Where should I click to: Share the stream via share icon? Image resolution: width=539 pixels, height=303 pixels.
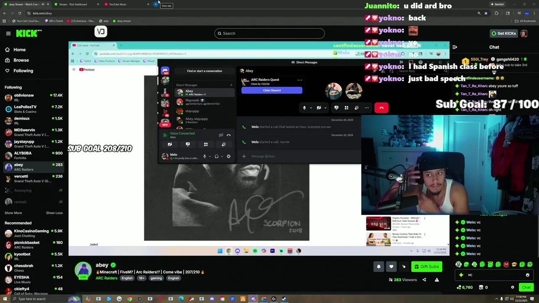[x=424, y=280]
